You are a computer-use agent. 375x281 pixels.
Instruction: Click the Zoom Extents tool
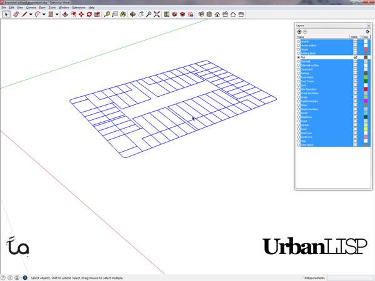point(156,14)
